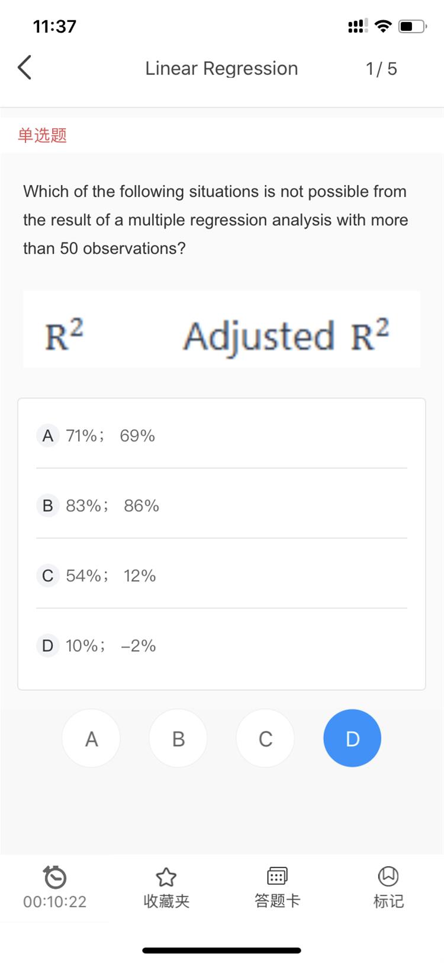Tap the 标记 label
This screenshot has width=444, height=963.
(388, 901)
